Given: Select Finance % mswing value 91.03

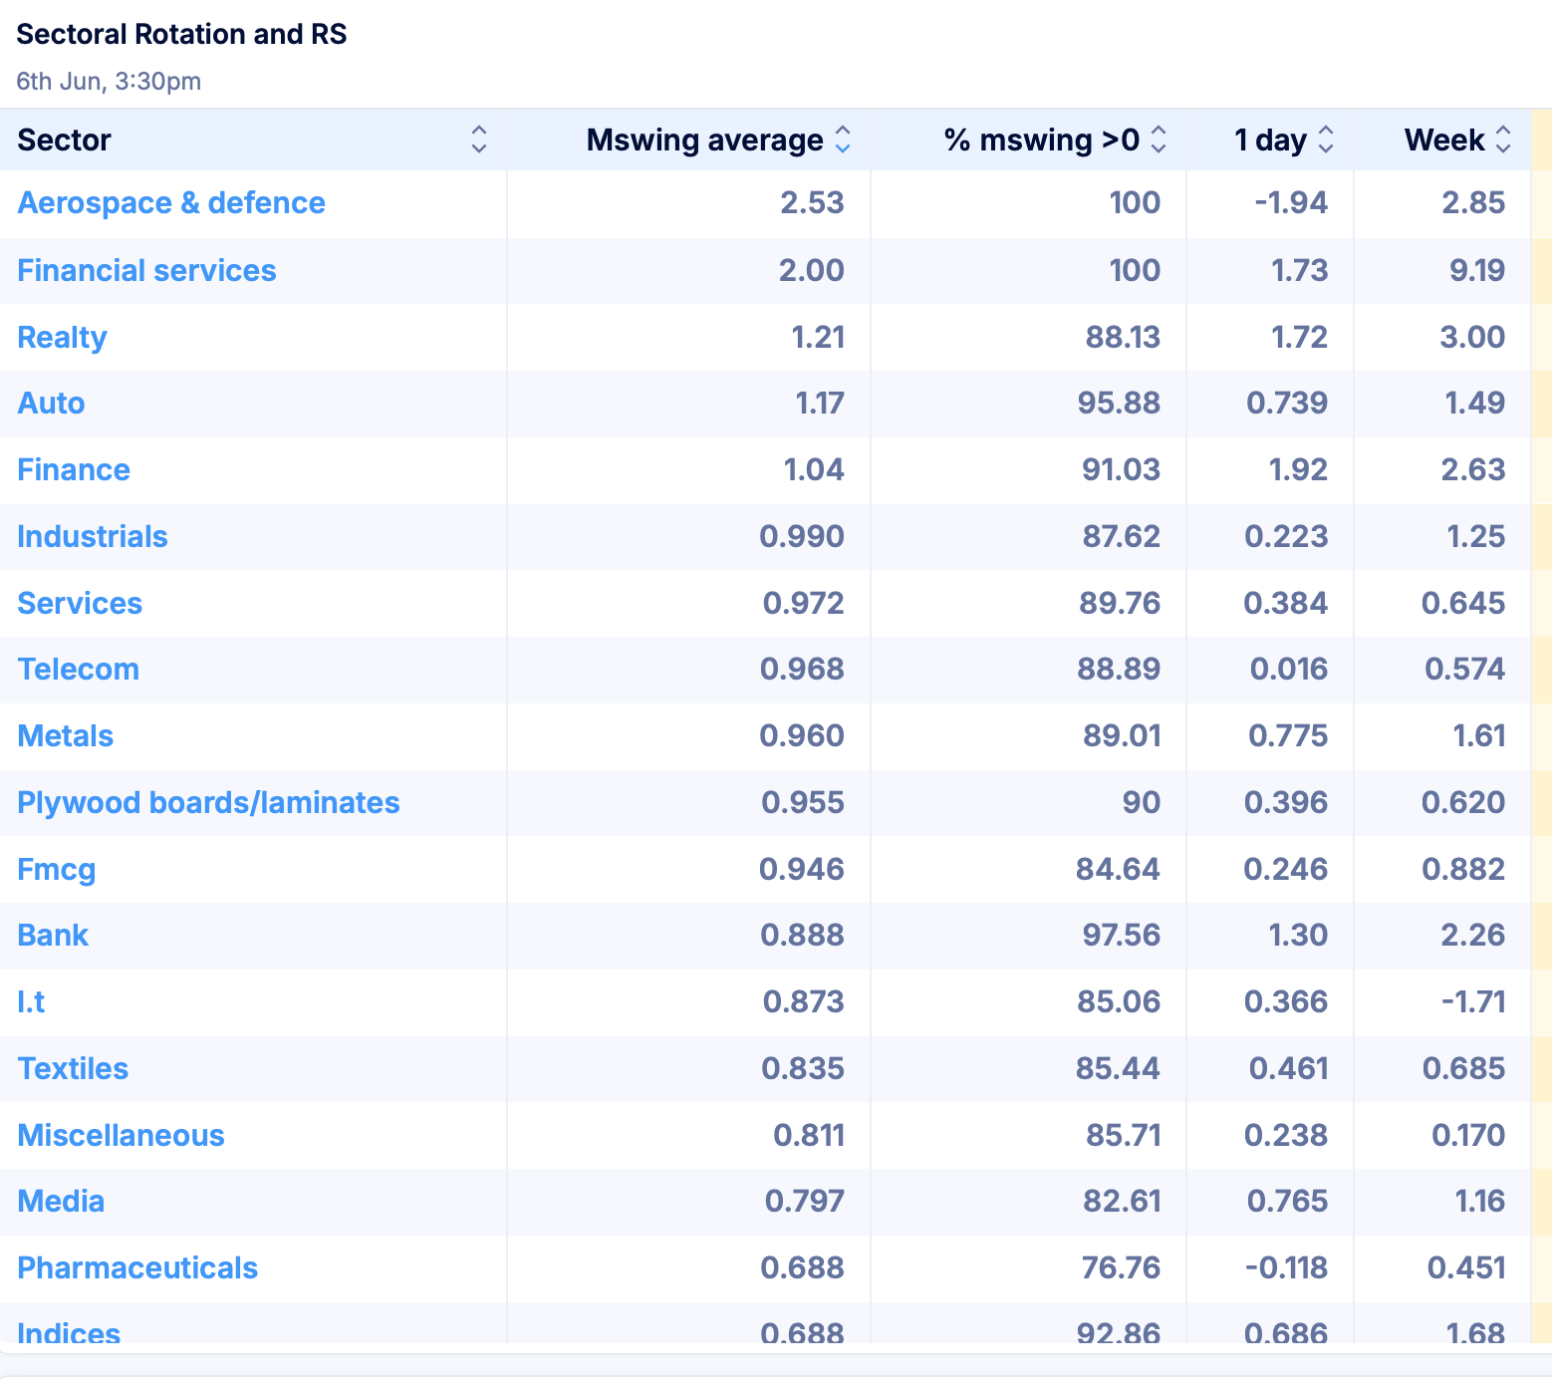Looking at the screenshot, I should click(x=1121, y=470).
